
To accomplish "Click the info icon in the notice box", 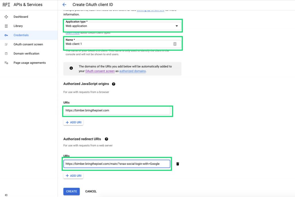I will [71, 68].
